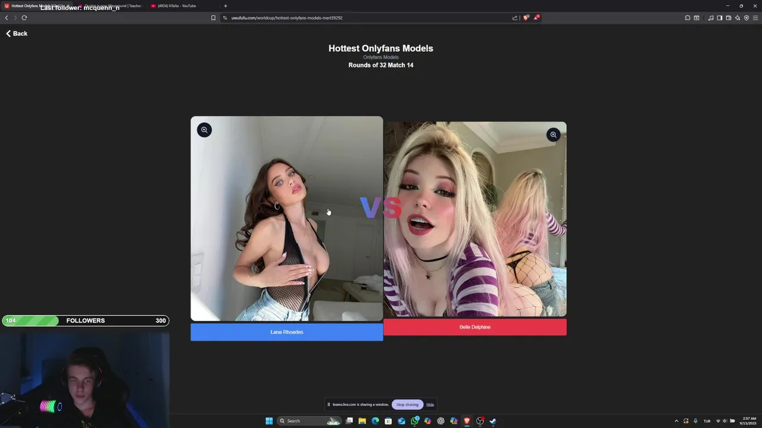Open the clock showing 2:37 AM
Viewport: 762px width, 428px height.
click(748, 421)
